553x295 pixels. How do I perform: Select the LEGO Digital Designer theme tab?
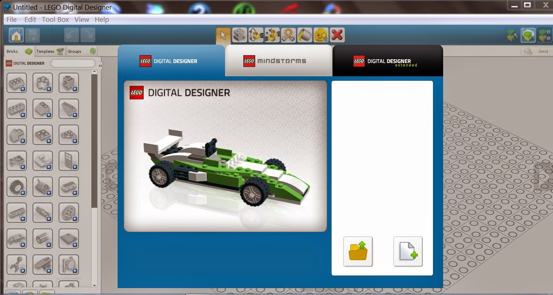(171, 61)
